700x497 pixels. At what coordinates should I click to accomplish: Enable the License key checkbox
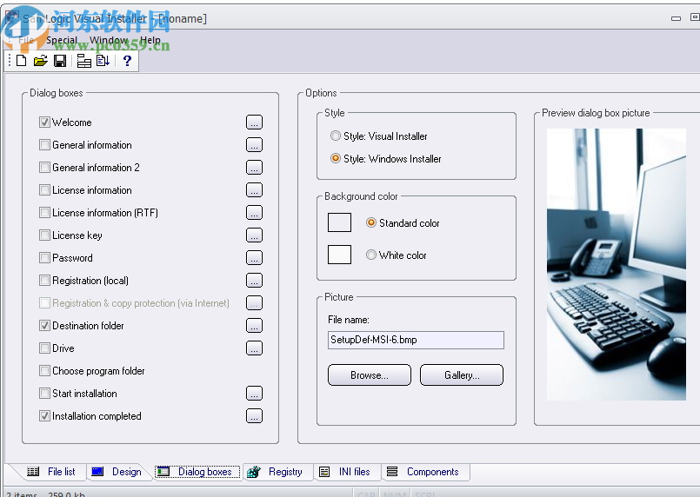coord(44,235)
